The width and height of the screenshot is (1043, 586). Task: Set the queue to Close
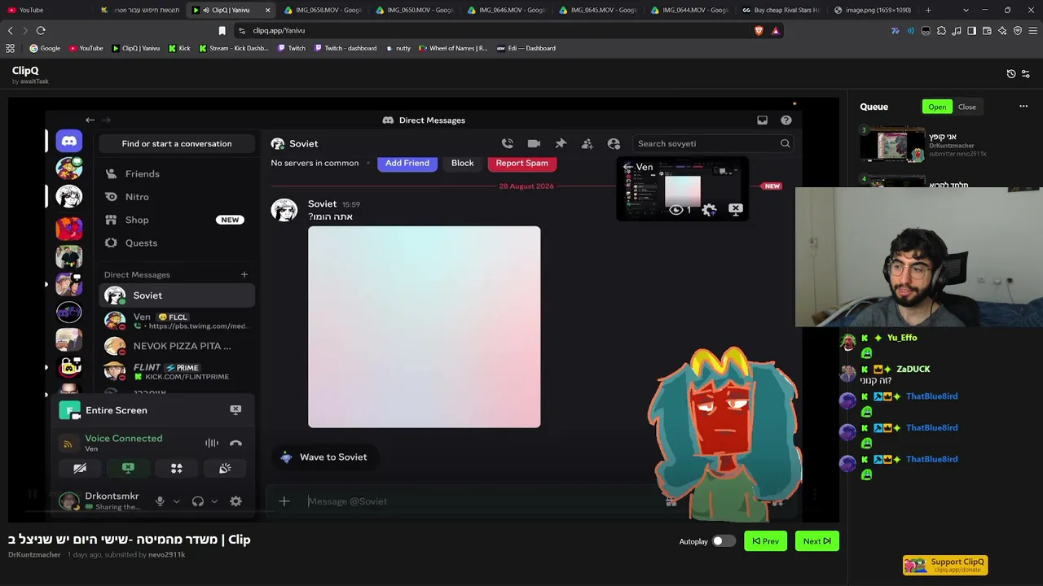point(967,107)
